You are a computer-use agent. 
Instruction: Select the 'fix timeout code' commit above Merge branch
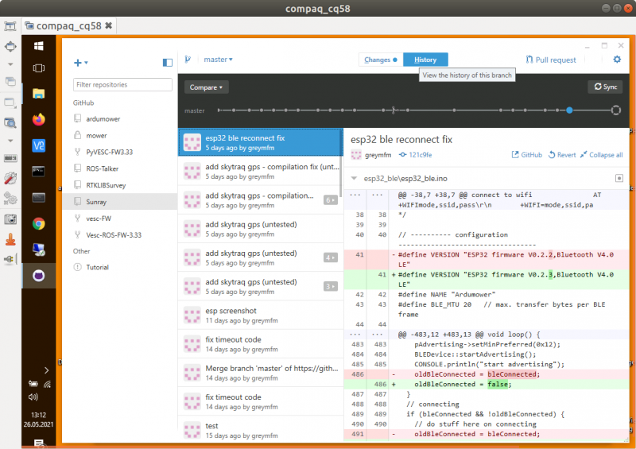[x=261, y=344]
